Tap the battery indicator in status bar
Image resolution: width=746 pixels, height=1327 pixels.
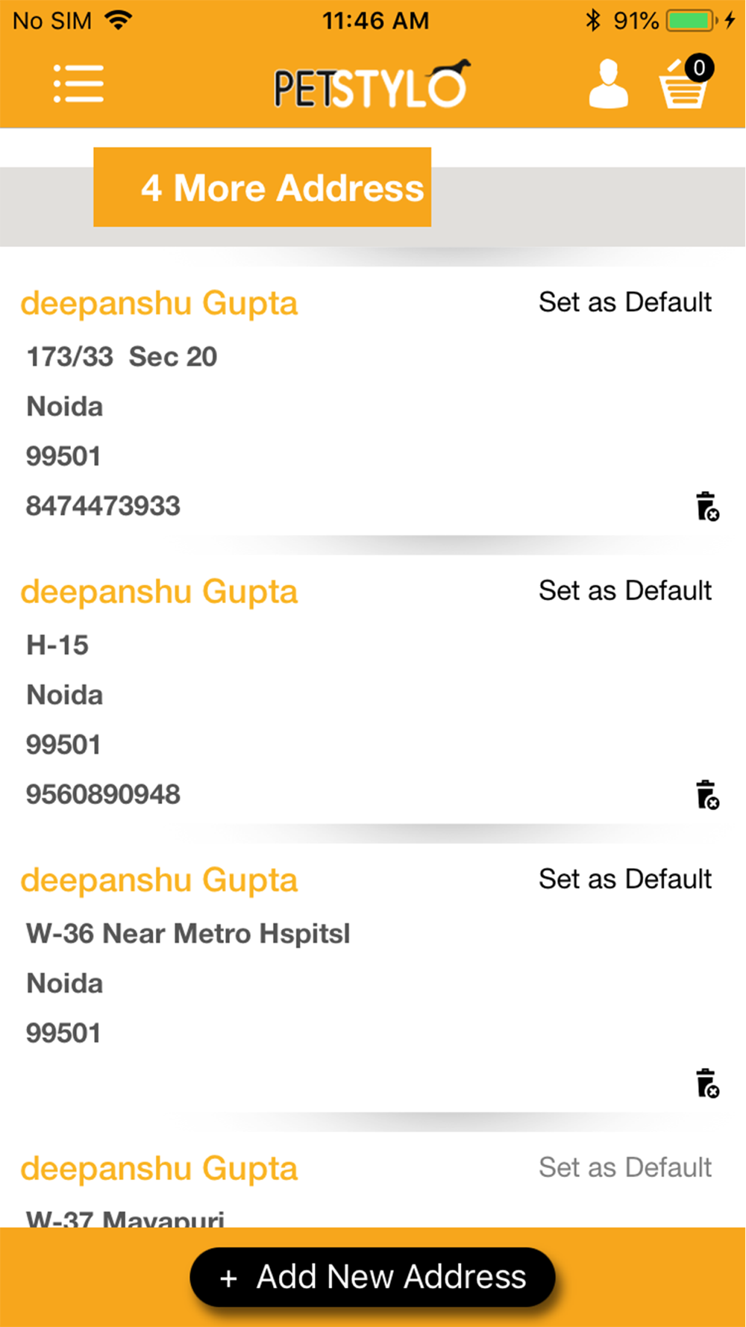click(691, 21)
